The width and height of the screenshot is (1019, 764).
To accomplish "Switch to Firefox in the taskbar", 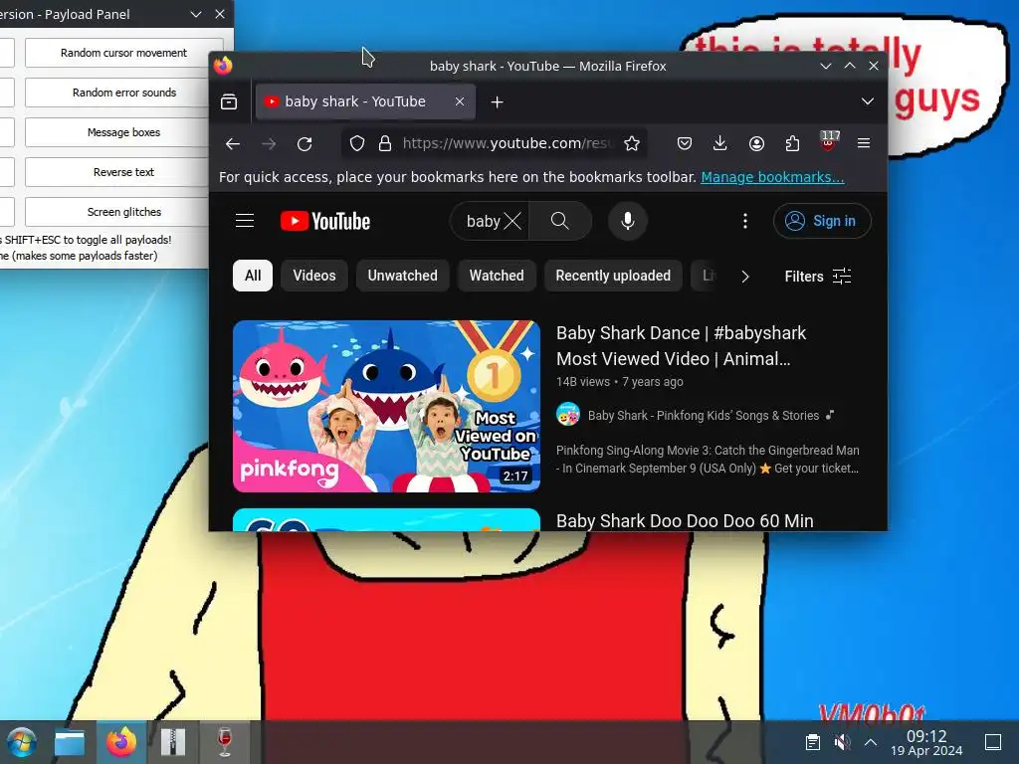I will click(x=121, y=742).
